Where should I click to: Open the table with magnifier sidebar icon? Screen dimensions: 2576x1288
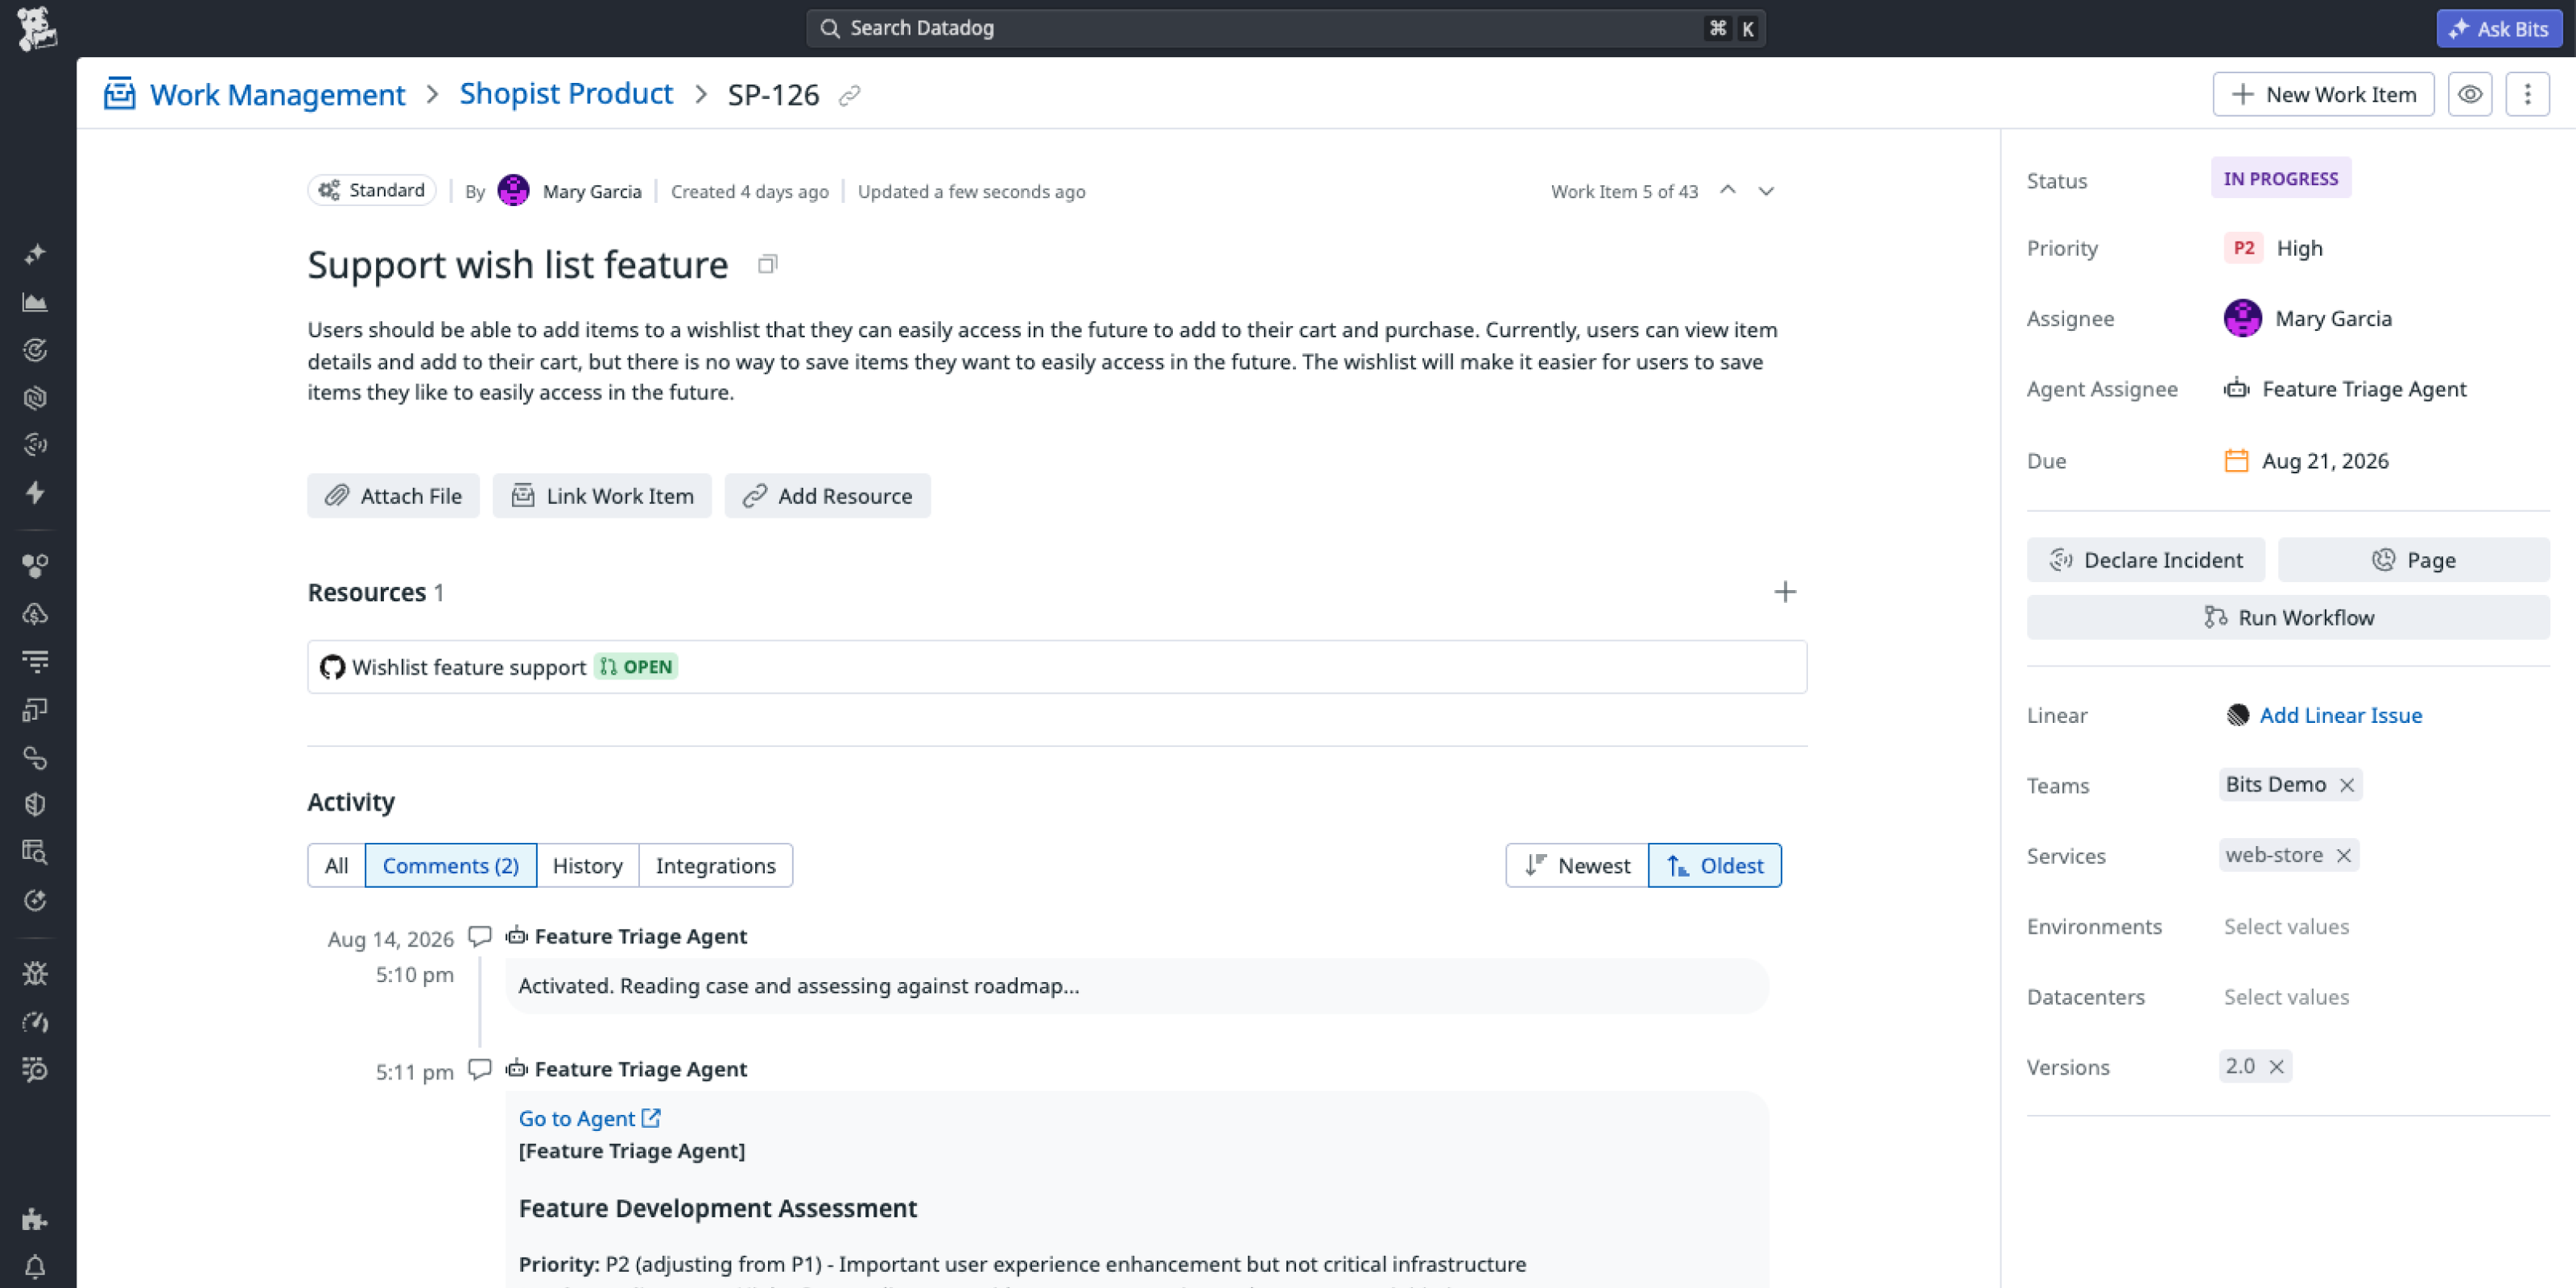[35, 852]
